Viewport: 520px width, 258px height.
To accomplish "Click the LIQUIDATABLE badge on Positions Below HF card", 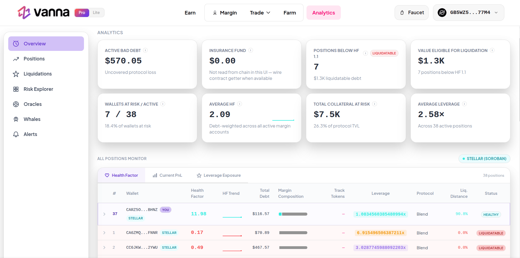I will [x=384, y=53].
